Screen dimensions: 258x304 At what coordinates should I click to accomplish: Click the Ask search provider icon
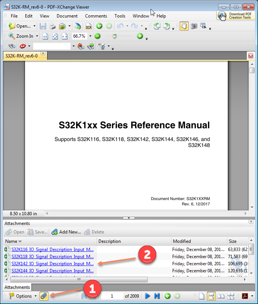[23, 46]
